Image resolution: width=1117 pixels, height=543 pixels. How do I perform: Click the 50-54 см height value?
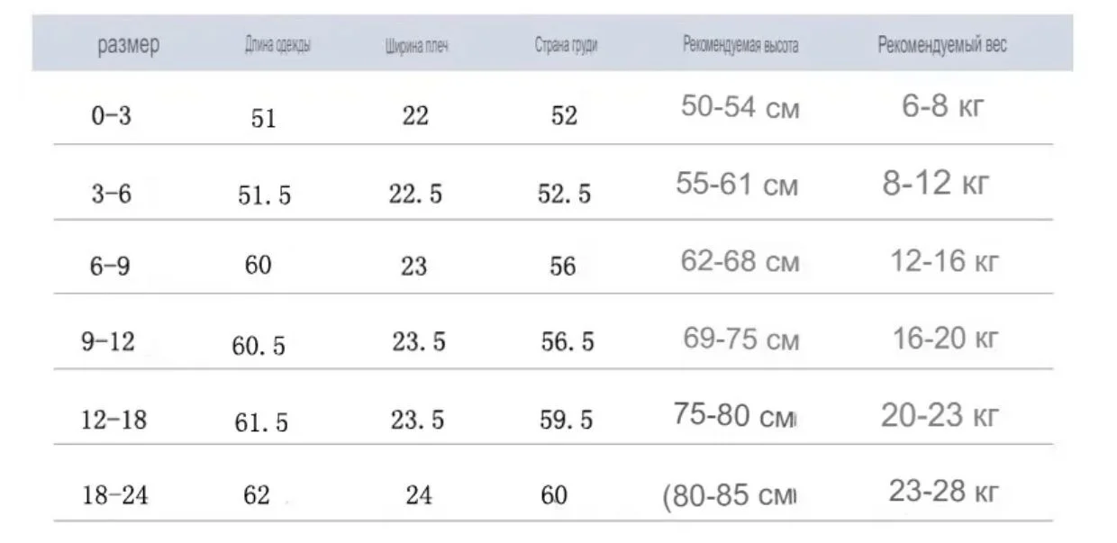[x=740, y=108]
